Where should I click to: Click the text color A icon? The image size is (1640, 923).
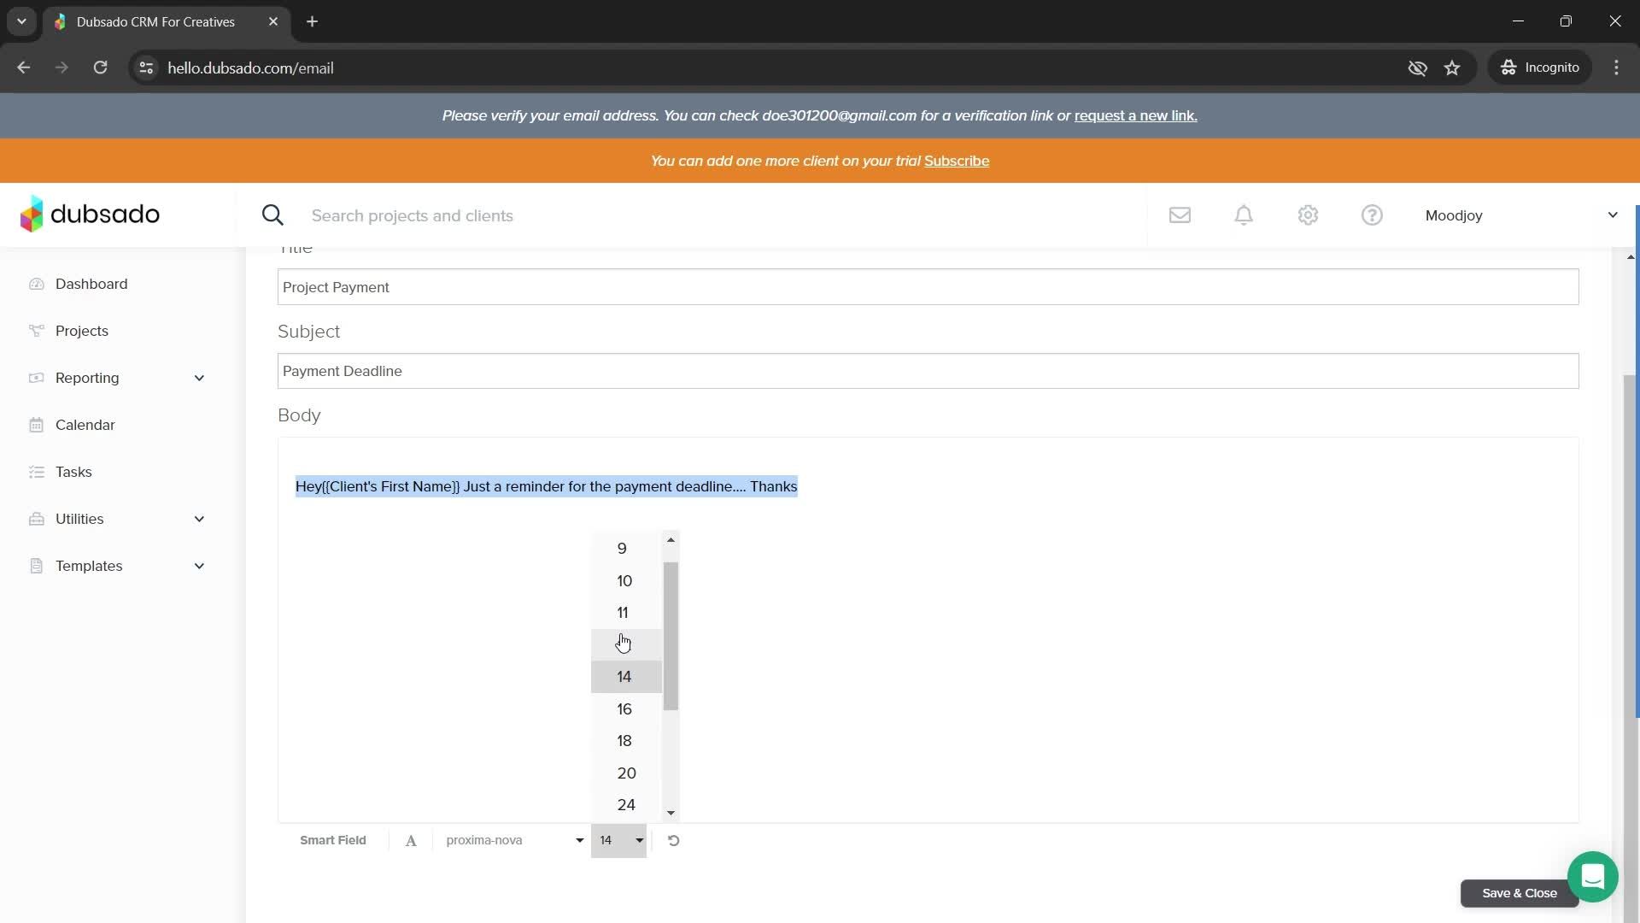(x=411, y=841)
